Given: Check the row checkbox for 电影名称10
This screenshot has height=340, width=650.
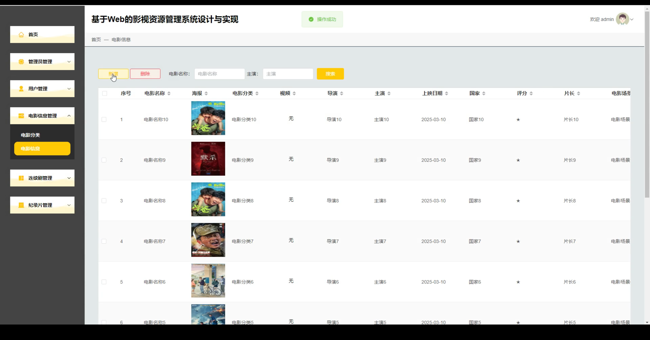Looking at the screenshot, I should 104,119.
